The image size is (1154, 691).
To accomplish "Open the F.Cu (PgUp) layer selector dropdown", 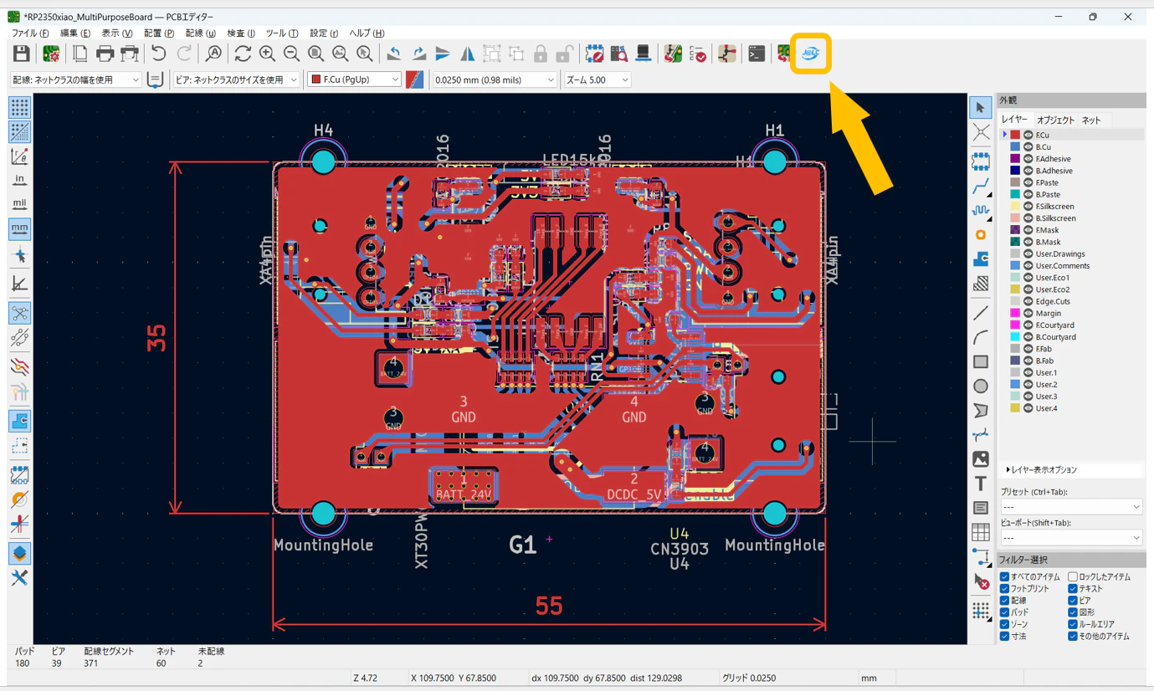I will [354, 79].
